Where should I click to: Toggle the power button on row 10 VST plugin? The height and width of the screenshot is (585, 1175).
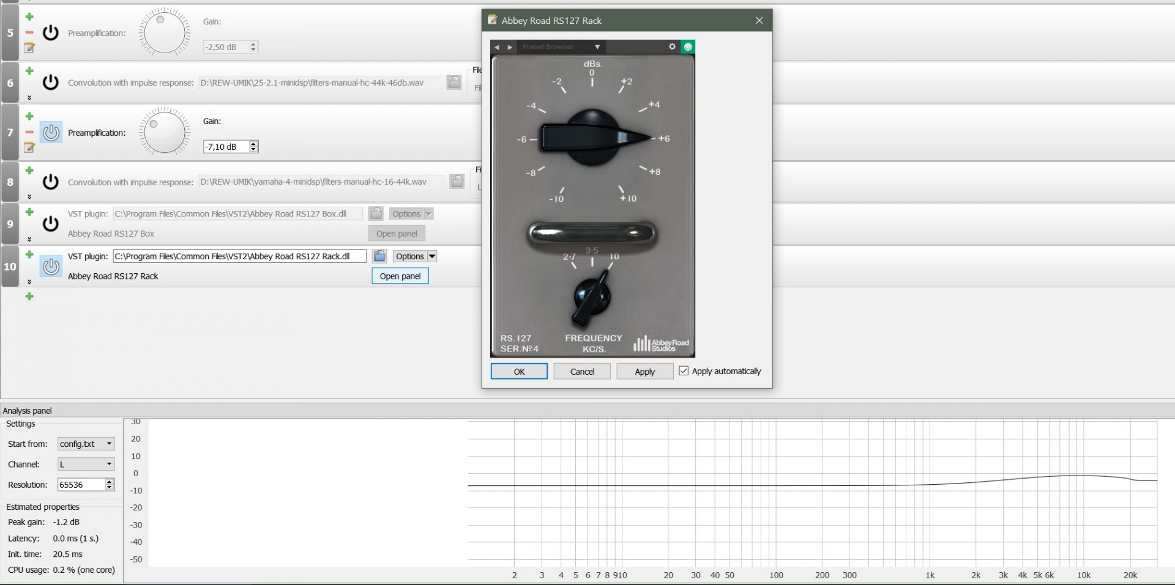[x=51, y=266]
